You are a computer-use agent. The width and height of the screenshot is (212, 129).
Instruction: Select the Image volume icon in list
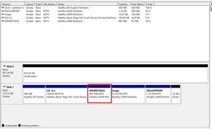tap(3, 14)
